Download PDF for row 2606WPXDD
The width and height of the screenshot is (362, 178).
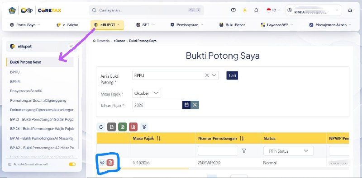point(110,163)
